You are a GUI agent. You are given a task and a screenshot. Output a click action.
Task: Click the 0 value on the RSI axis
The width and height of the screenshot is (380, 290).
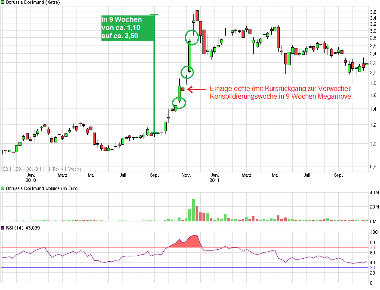[371, 283]
